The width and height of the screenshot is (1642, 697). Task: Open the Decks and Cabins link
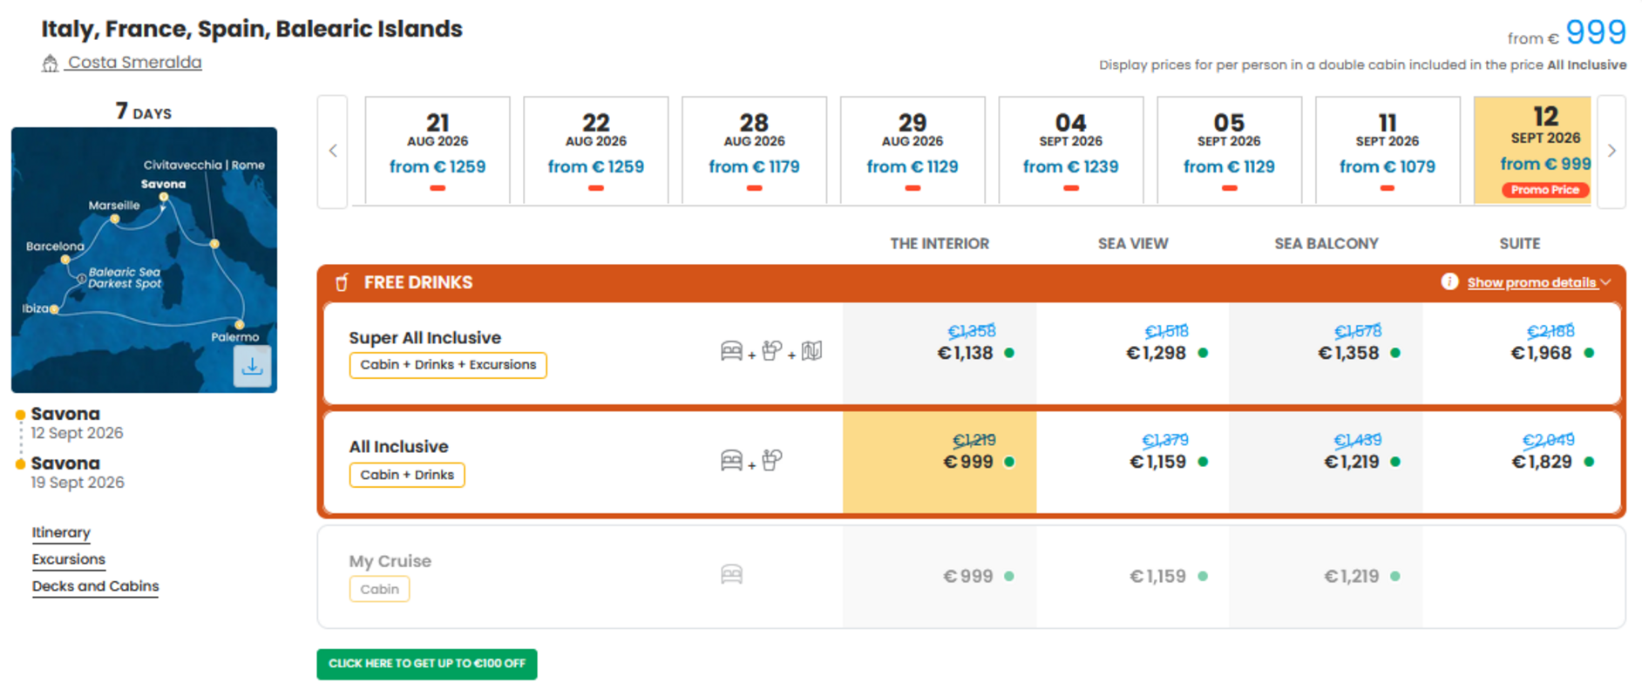click(96, 586)
